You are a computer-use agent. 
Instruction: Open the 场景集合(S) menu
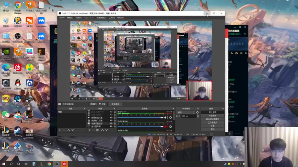101,17
